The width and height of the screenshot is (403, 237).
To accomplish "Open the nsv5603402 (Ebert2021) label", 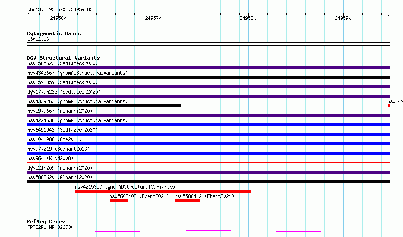I will [x=139, y=196].
